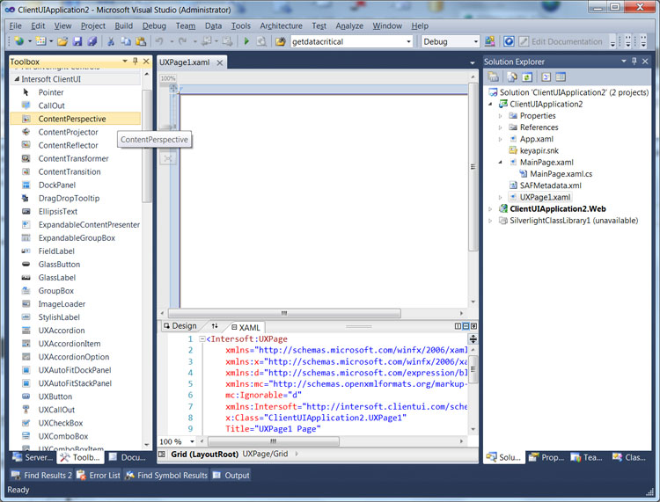
Task: Open the Output bottom tab
Action: coord(231,475)
